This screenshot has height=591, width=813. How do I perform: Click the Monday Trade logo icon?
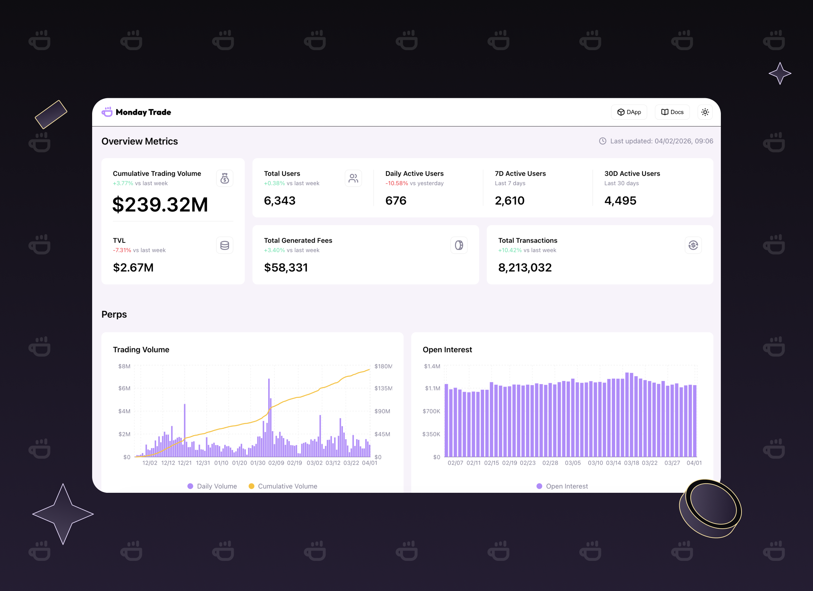click(x=107, y=112)
